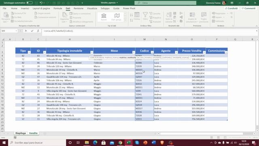This screenshot has width=259, height=146.
Task: Click the Condividi share button
Action: pyautogui.click(x=231, y=8)
